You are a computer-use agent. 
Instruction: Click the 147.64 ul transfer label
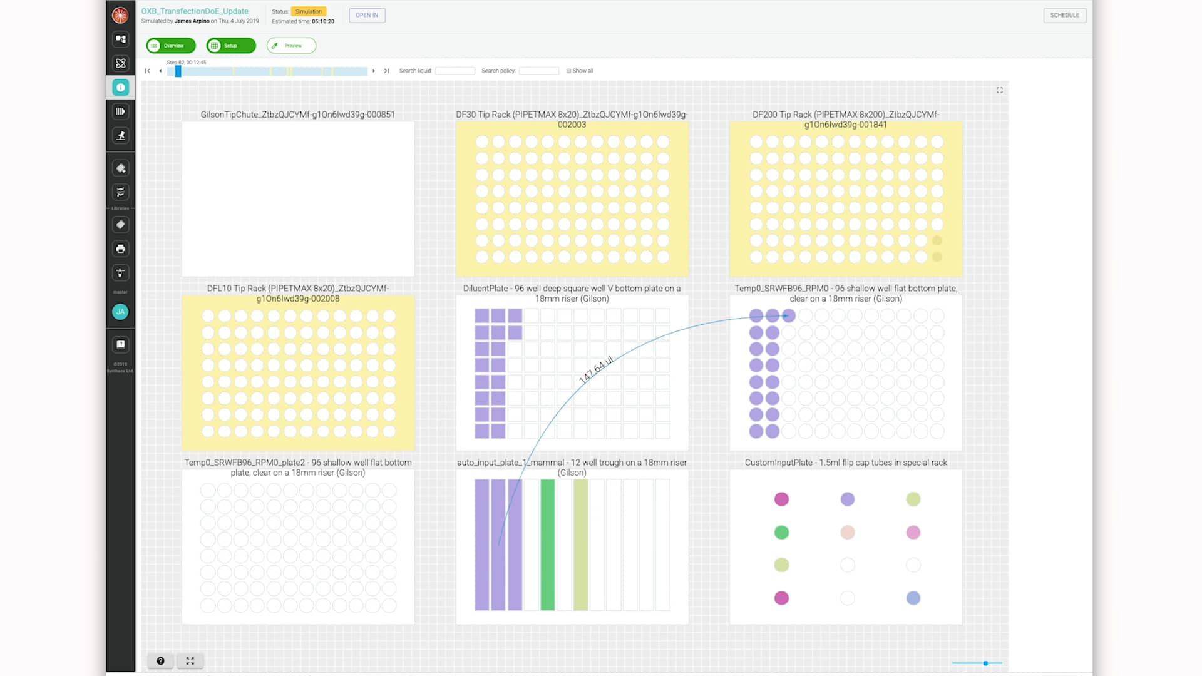click(x=597, y=369)
